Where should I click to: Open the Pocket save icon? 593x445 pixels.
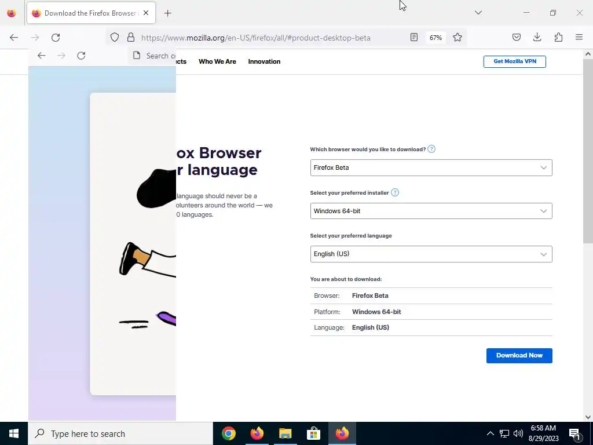click(x=517, y=38)
